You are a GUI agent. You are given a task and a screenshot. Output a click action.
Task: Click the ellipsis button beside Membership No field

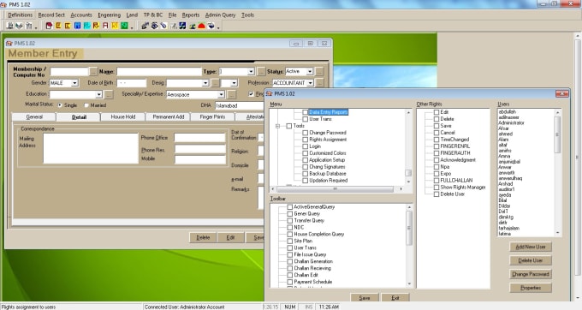click(x=93, y=71)
